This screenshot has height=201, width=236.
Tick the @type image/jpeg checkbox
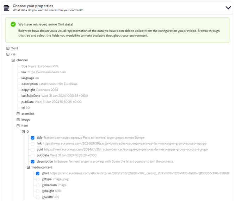[x=38, y=179]
